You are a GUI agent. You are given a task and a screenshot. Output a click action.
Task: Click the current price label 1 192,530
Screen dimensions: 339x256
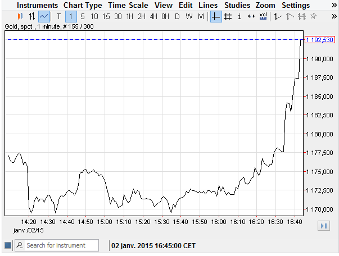tap(320, 40)
